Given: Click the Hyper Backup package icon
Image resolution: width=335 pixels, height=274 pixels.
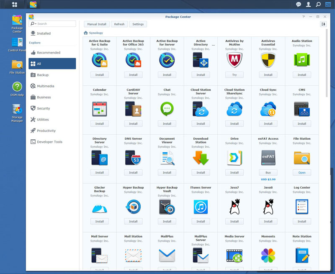Looking at the screenshot, I should (x=133, y=207).
